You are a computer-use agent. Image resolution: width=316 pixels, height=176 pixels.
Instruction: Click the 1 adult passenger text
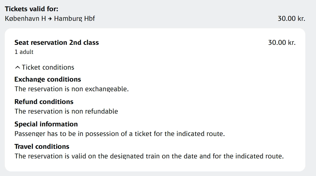click(24, 52)
